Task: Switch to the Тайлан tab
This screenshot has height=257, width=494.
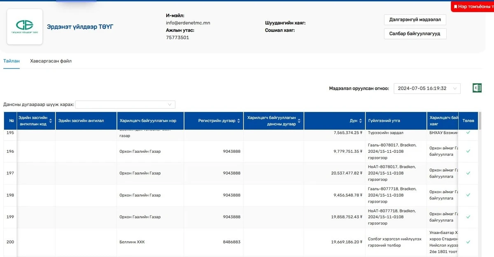Action: click(x=12, y=61)
